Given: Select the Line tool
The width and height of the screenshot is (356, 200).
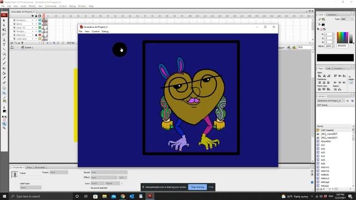Looking at the screenshot, I should 4,49.
